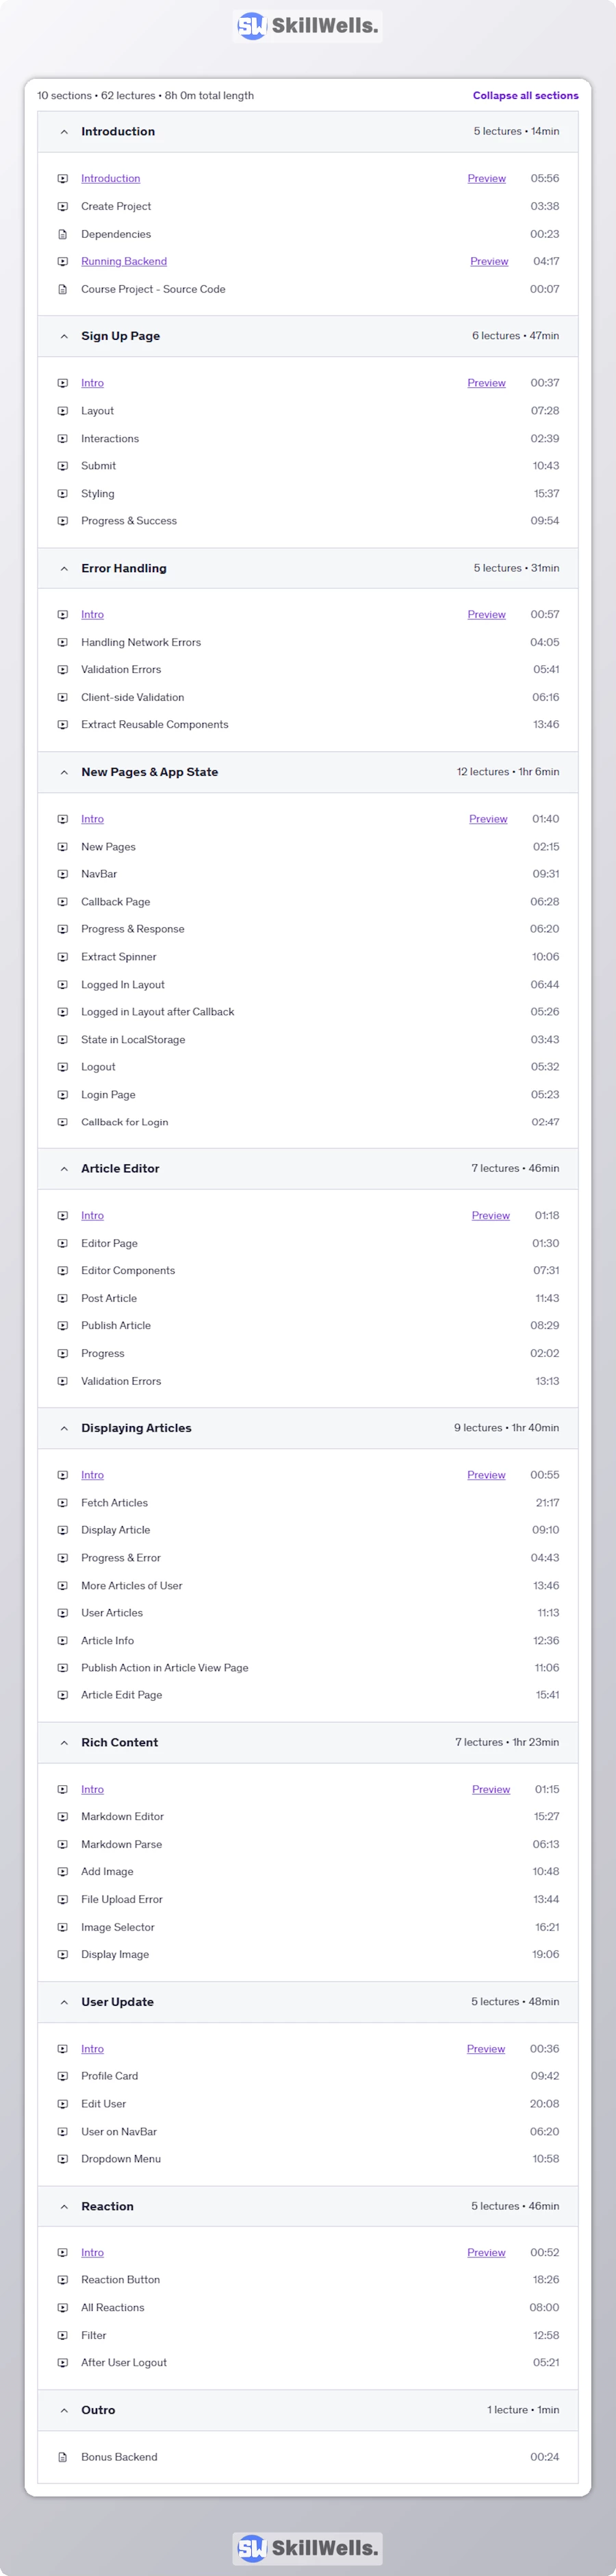
Task: Click the document icon beside Bonus Backend
Action: click(63, 2457)
